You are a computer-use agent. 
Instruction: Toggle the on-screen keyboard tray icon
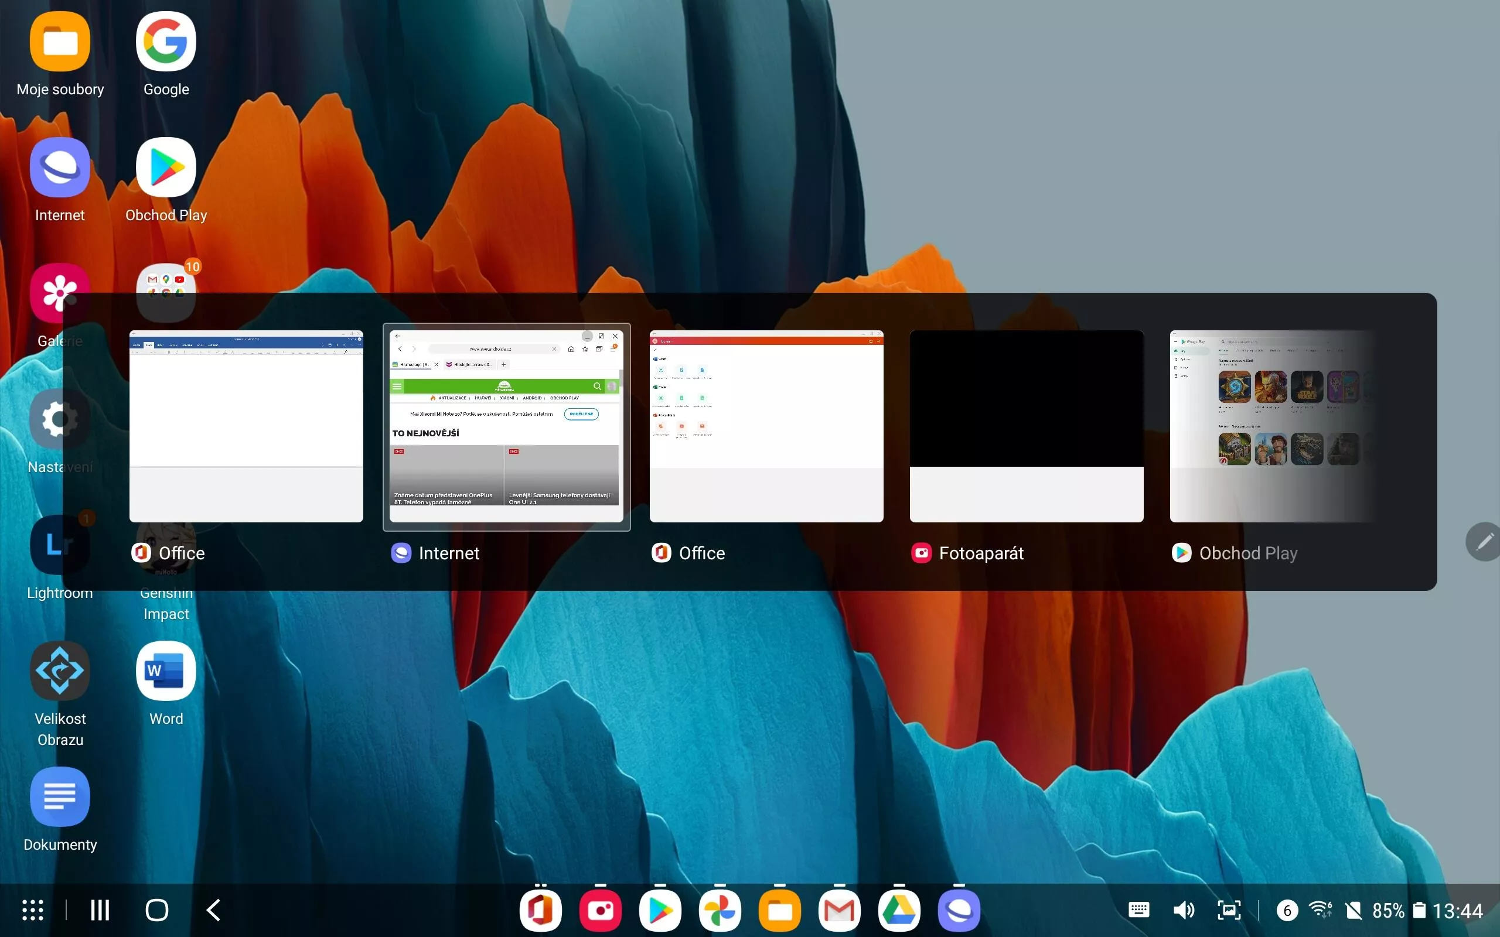pos(1138,910)
